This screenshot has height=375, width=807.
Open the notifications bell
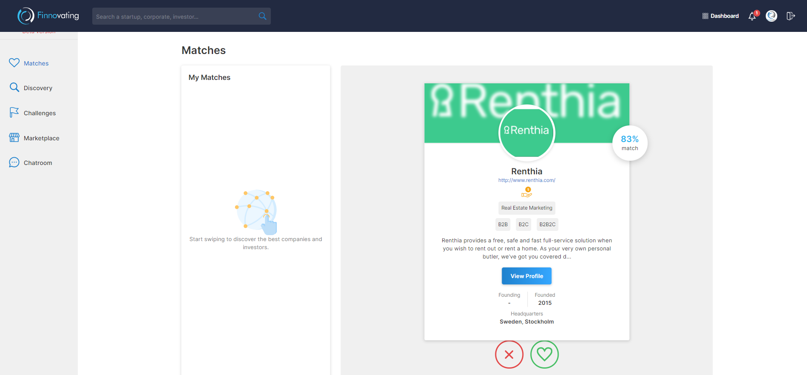[752, 16]
